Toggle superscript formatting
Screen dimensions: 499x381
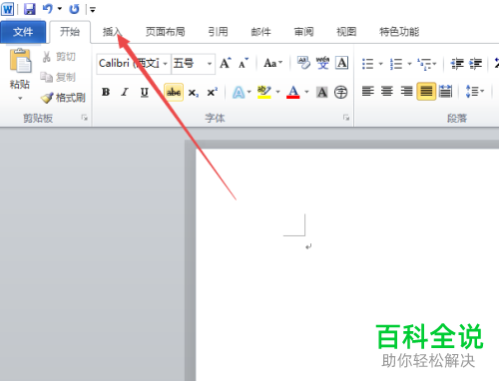[x=213, y=92]
